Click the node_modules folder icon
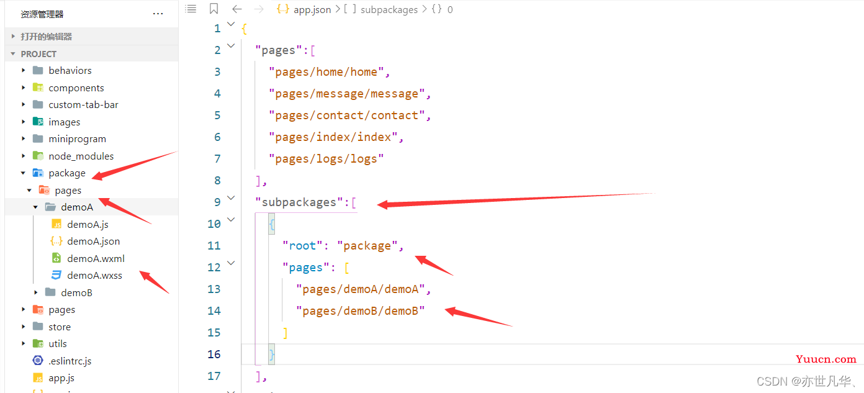The width and height of the screenshot is (864, 393). (38, 156)
